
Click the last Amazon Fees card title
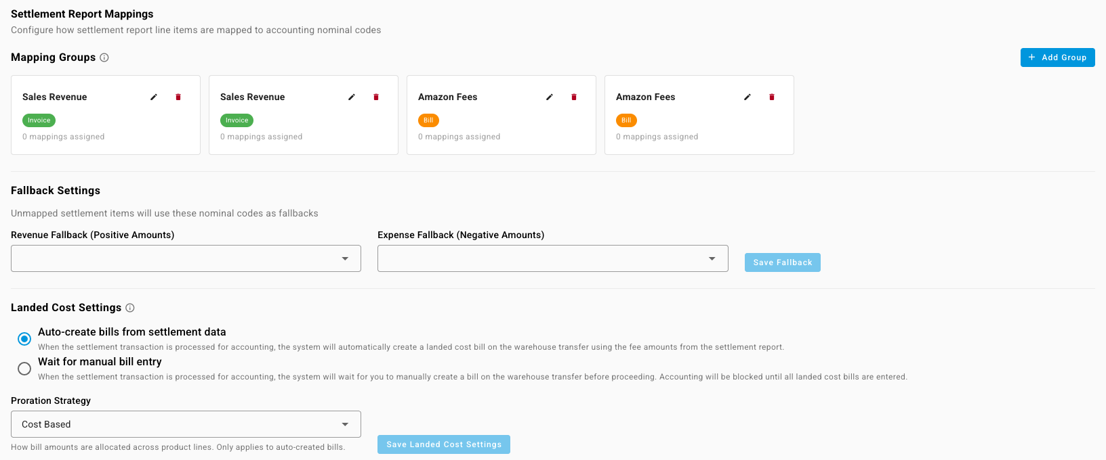(x=646, y=97)
